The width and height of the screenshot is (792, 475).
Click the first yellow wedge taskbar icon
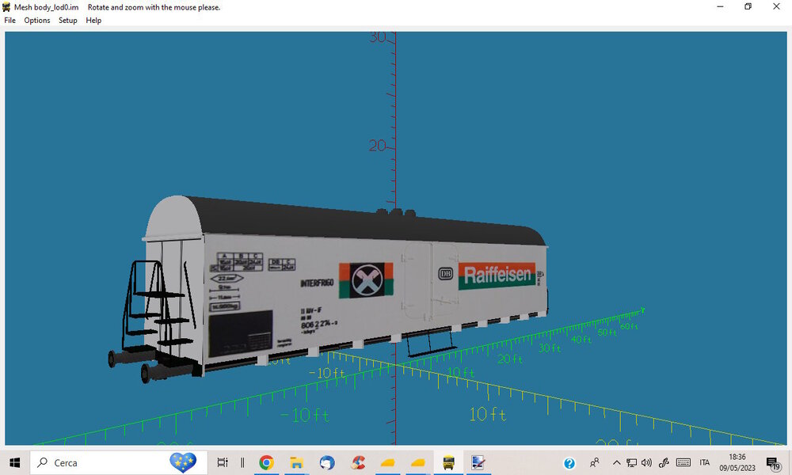pyautogui.click(x=388, y=462)
